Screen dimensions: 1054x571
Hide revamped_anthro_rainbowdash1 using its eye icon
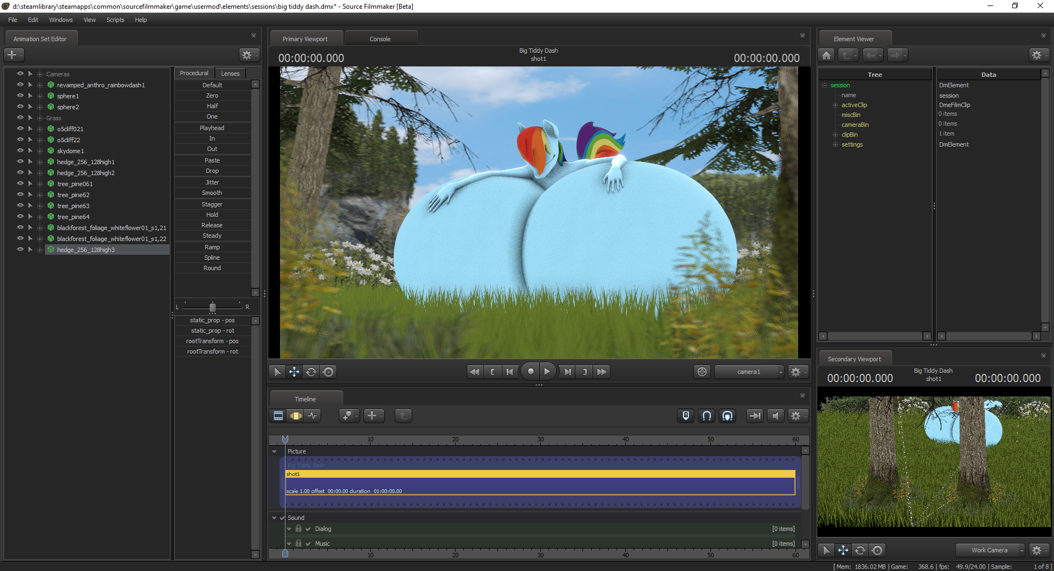(20, 85)
